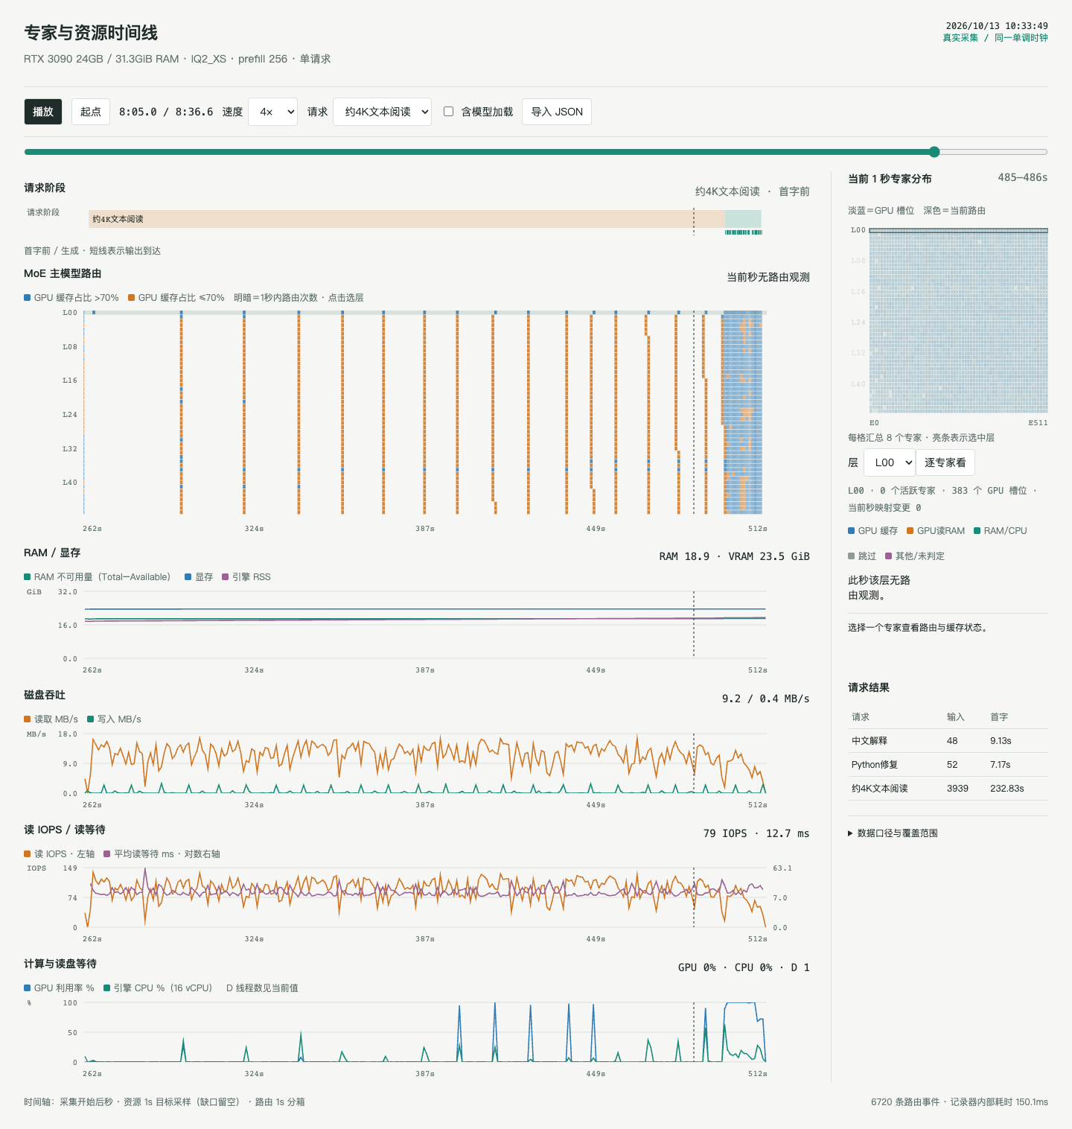Viewport: 1072px width, 1129px height.
Task: Expand the 数据口径与覆盖范围 disclosure
Action: [x=893, y=833]
